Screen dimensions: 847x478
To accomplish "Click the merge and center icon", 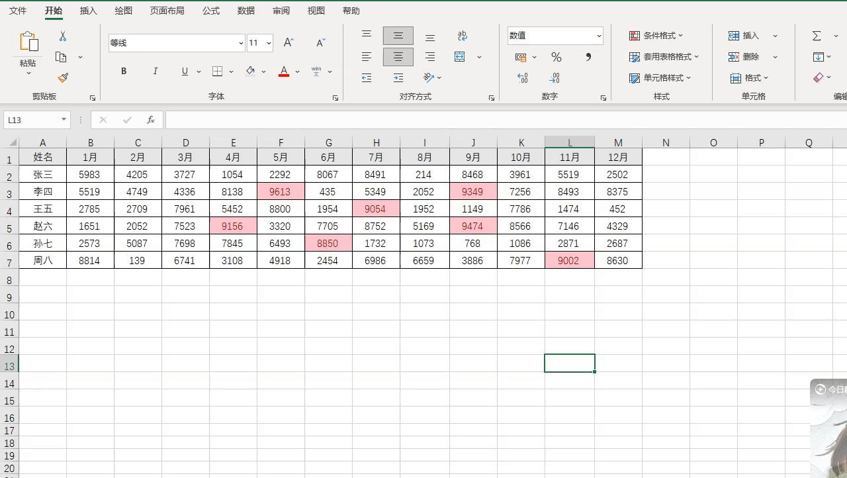I will pyautogui.click(x=459, y=57).
